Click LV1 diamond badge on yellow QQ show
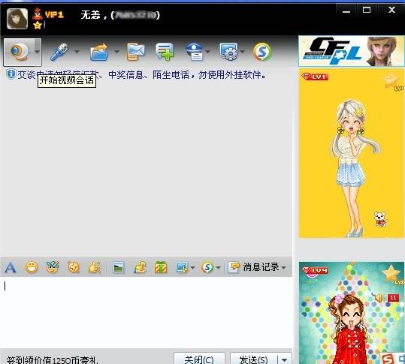 [315, 77]
